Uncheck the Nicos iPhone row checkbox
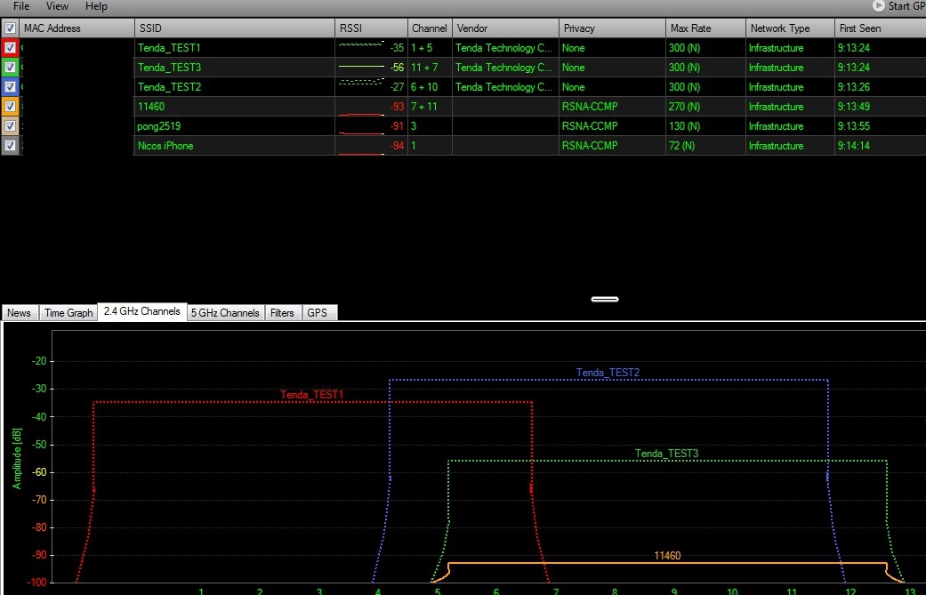Viewport: 926px width, 595px height. tap(10, 145)
